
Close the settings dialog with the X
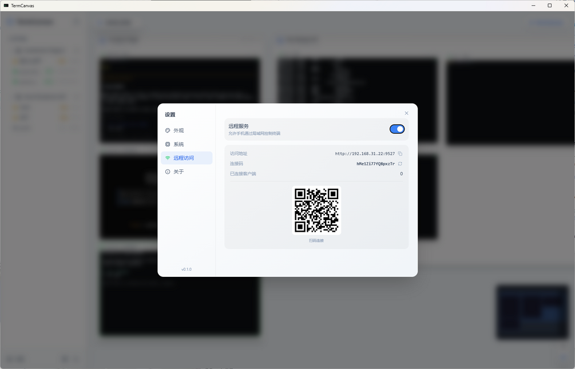click(406, 113)
